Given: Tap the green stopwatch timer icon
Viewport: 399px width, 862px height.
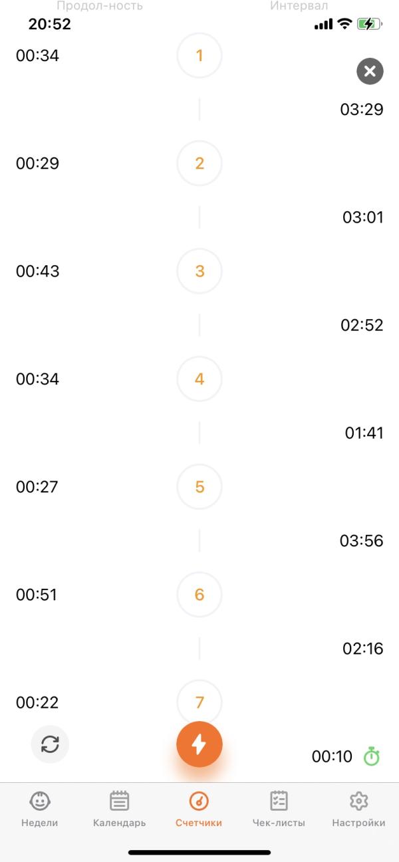Looking at the screenshot, I should pyautogui.click(x=371, y=756).
